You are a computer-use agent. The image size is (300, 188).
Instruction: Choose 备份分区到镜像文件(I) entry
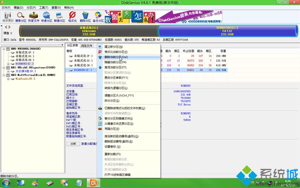(129, 119)
